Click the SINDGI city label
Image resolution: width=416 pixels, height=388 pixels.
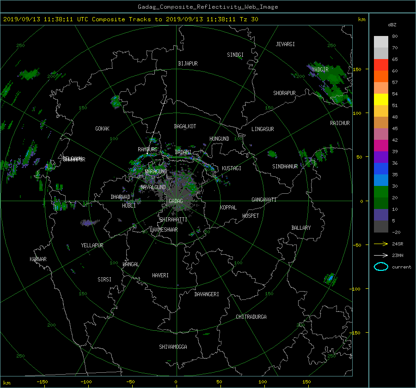[235, 55]
